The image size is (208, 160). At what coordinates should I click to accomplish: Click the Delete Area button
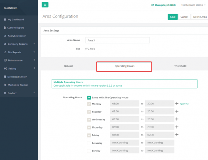click(200, 17)
